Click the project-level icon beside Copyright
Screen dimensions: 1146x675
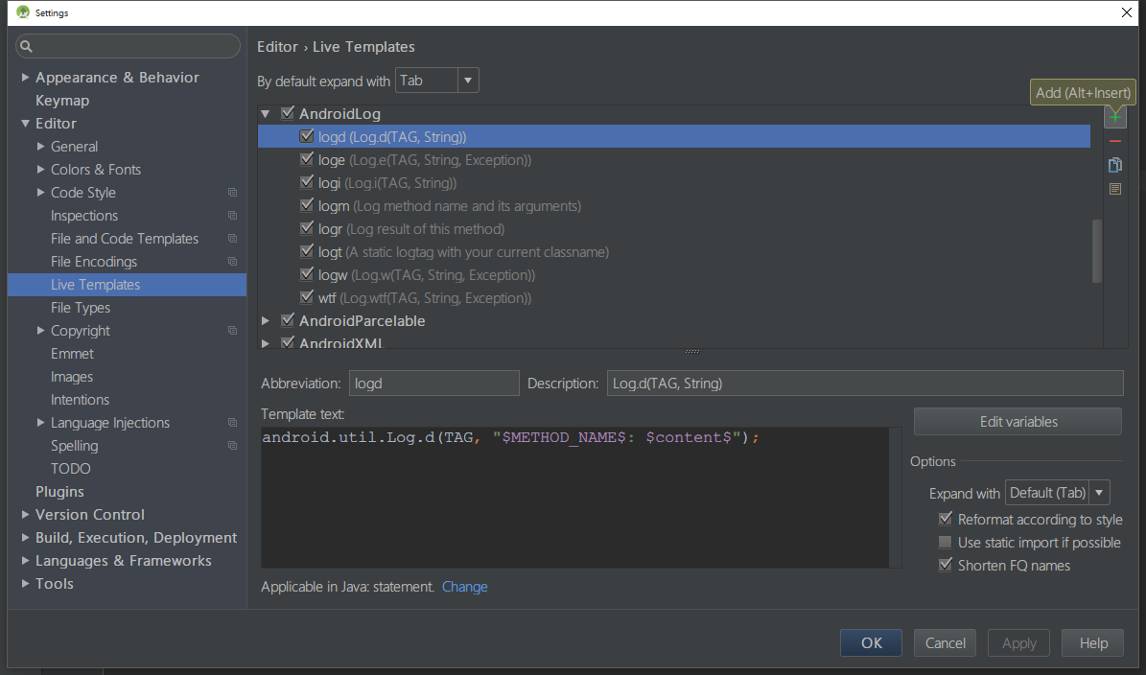(232, 330)
